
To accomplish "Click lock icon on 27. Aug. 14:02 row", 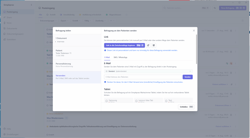I will coord(231,51).
